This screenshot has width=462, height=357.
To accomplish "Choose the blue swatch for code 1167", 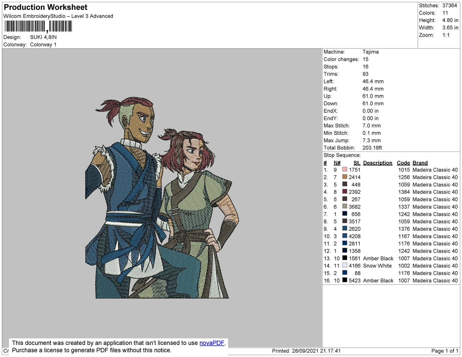I will [x=345, y=236].
